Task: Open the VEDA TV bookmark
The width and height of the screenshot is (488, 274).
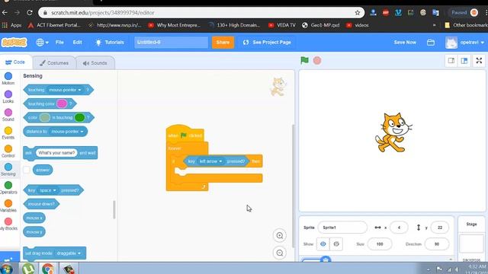Action: pyautogui.click(x=282, y=25)
